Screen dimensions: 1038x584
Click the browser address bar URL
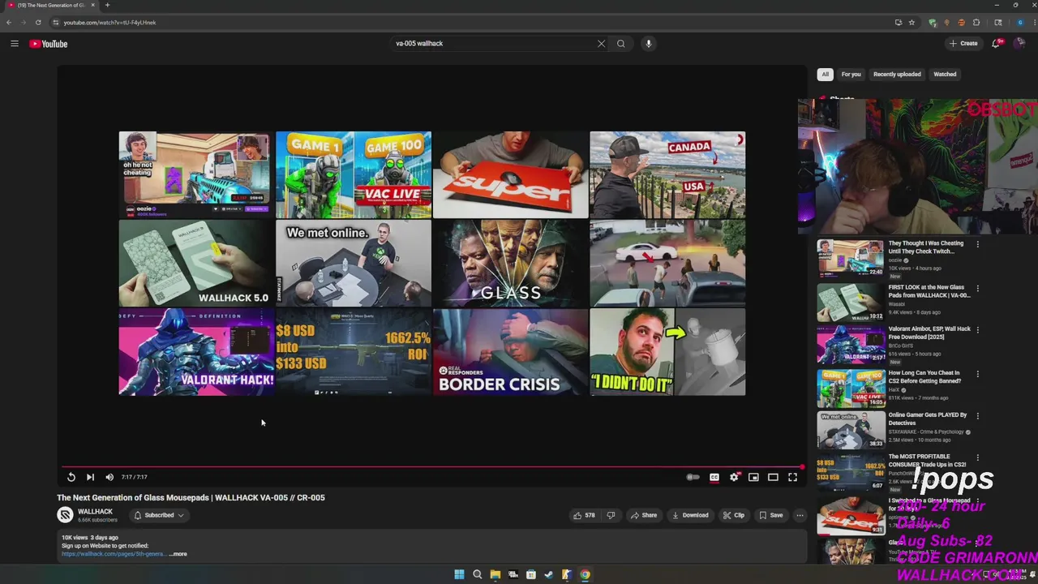click(x=109, y=23)
